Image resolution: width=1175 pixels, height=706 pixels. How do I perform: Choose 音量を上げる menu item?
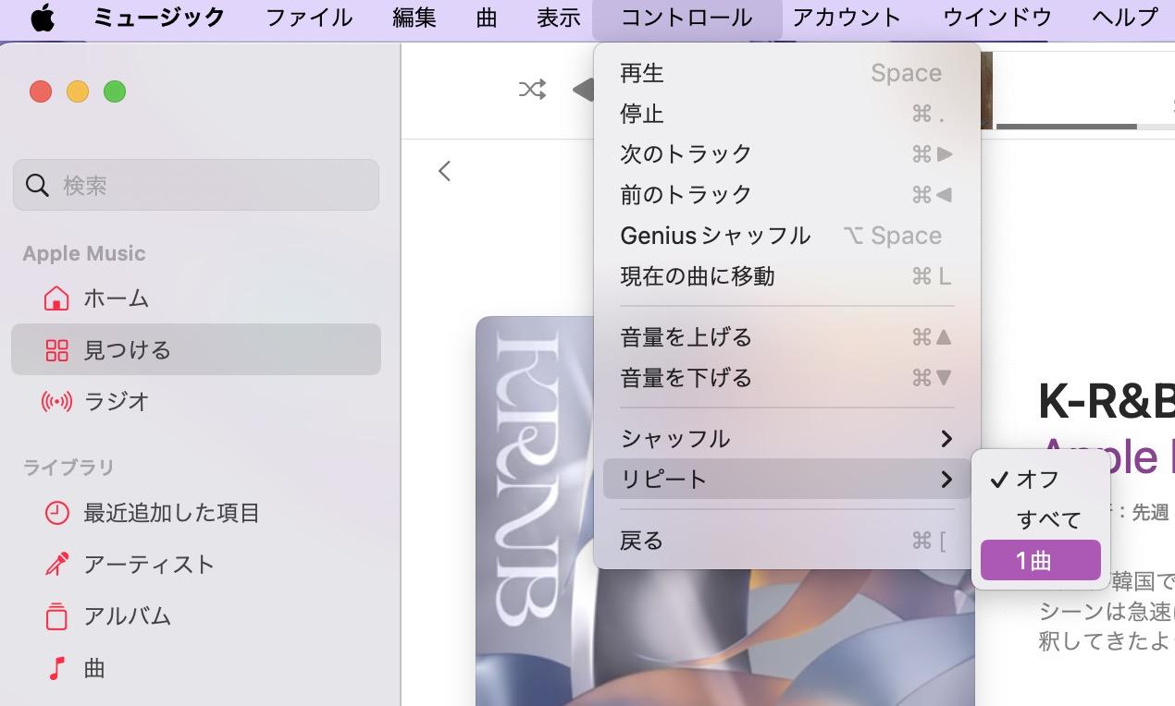pyautogui.click(x=786, y=337)
